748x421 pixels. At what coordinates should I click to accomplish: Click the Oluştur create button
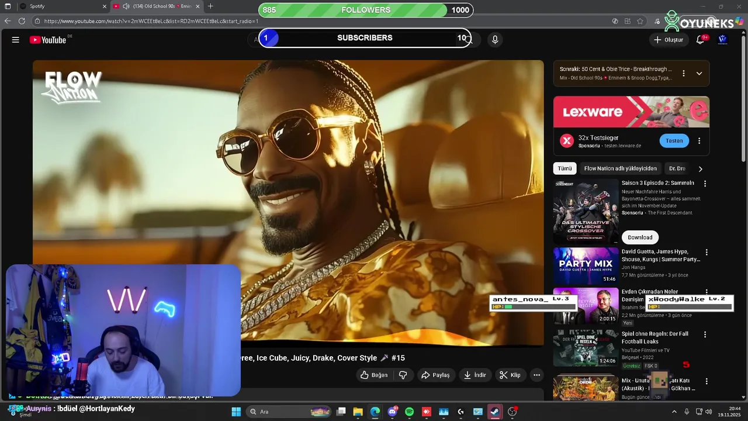point(668,40)
